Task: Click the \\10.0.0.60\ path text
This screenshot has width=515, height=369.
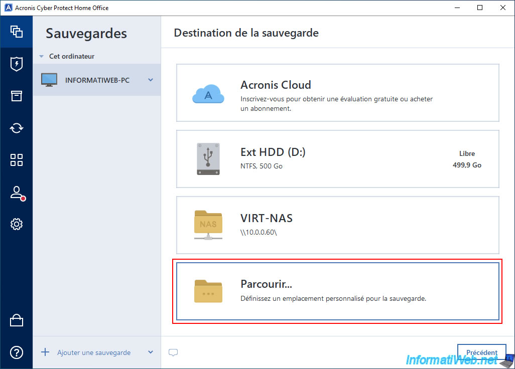Action: click(259, 232)
